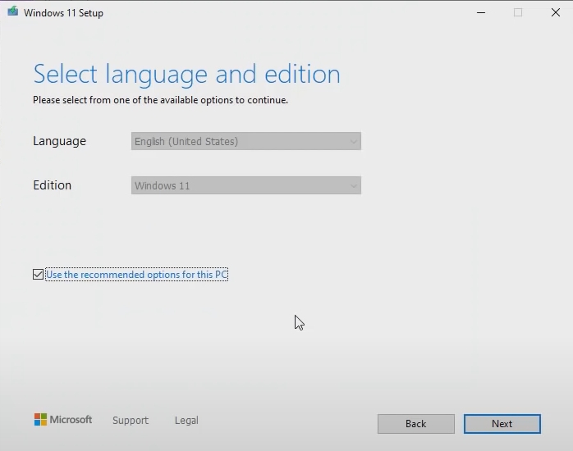Uncheck the recommended options checkbox box

coord(39,275)
